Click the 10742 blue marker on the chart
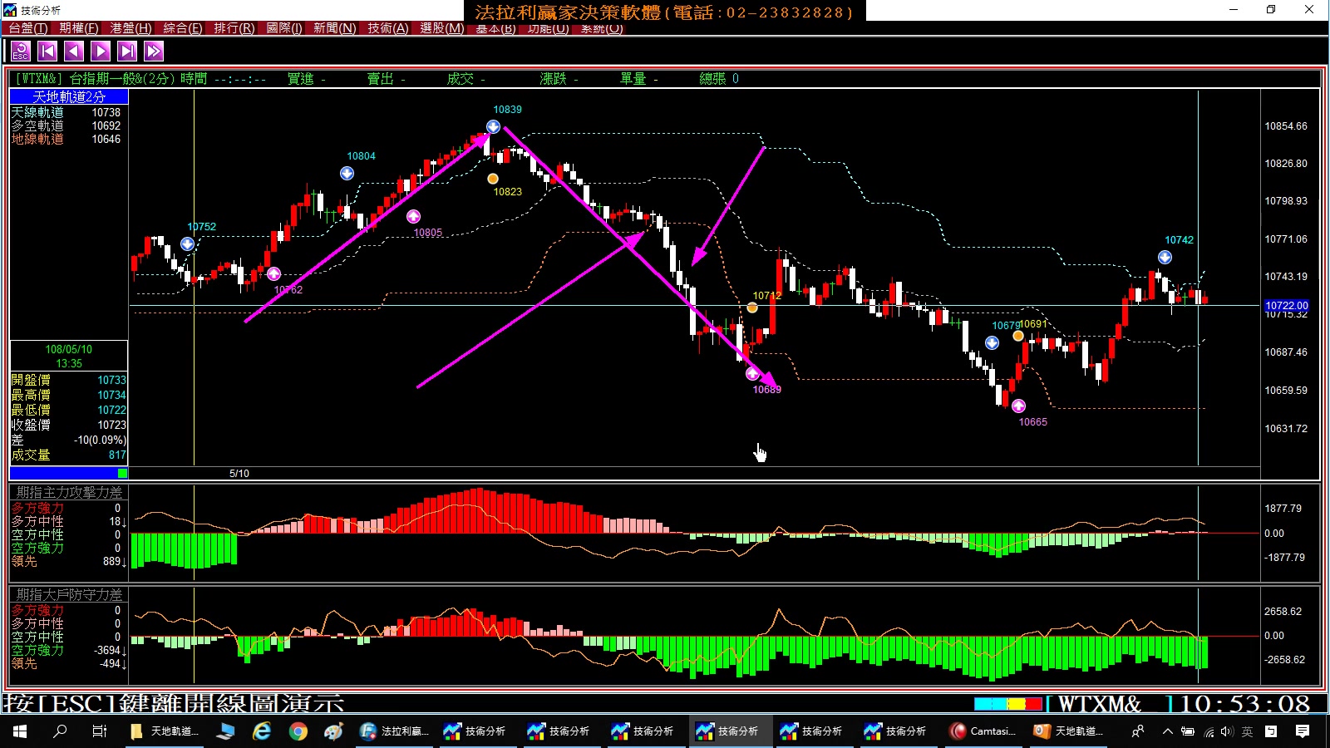 [1165, 258]
